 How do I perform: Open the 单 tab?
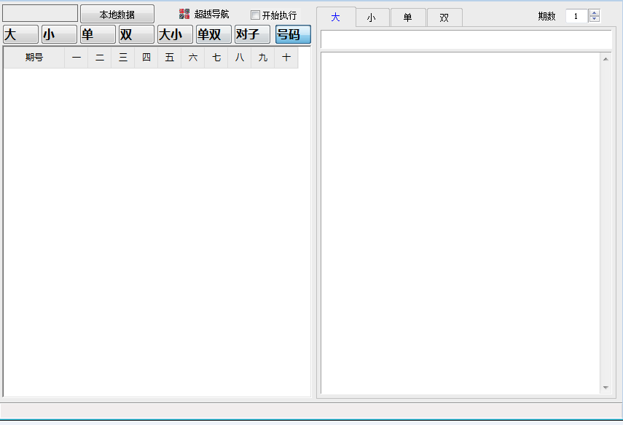[x=408, y=17]
